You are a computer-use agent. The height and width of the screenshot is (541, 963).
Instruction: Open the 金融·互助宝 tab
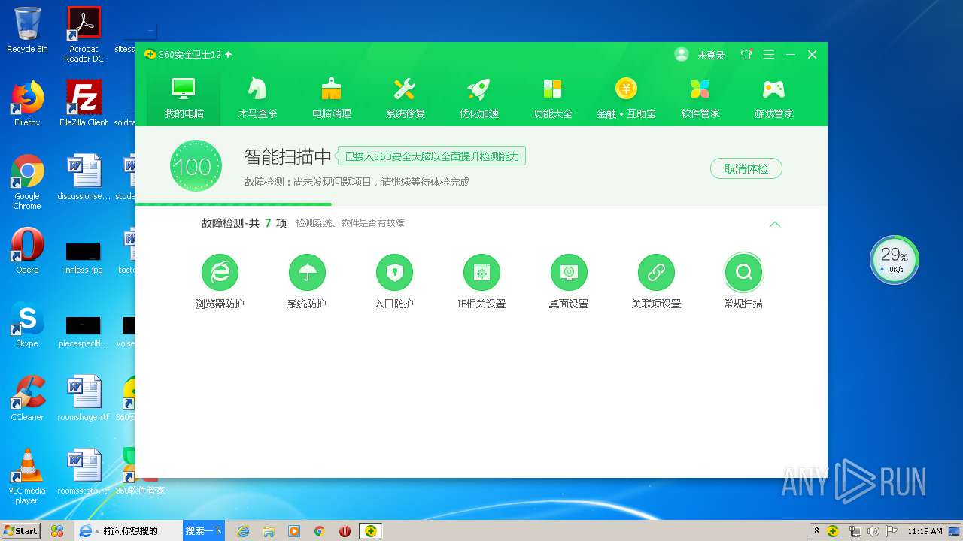click(x=626, y=98)
